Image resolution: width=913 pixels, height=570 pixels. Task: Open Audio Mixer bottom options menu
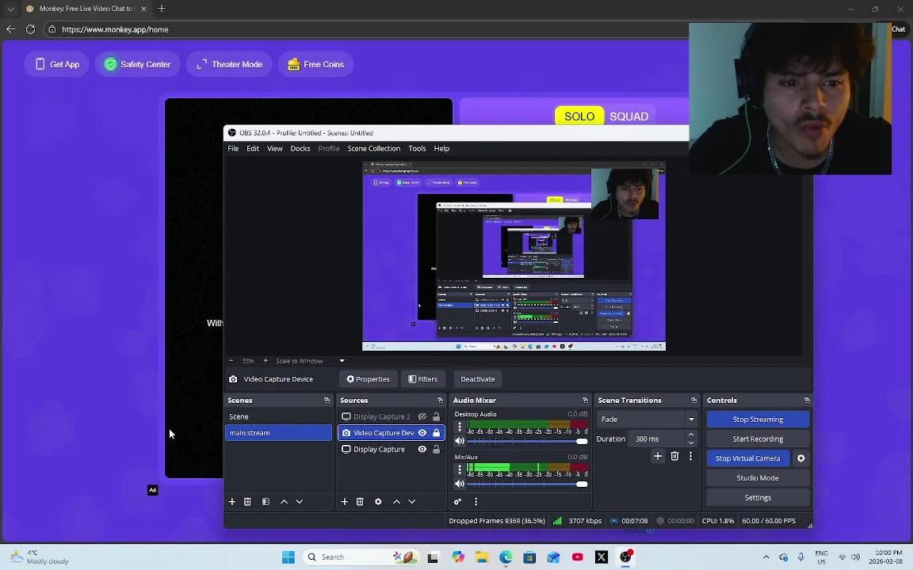pyautogui.click(x=476, y=501)
